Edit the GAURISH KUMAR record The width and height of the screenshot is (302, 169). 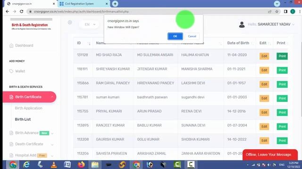(x=264, y=141)
